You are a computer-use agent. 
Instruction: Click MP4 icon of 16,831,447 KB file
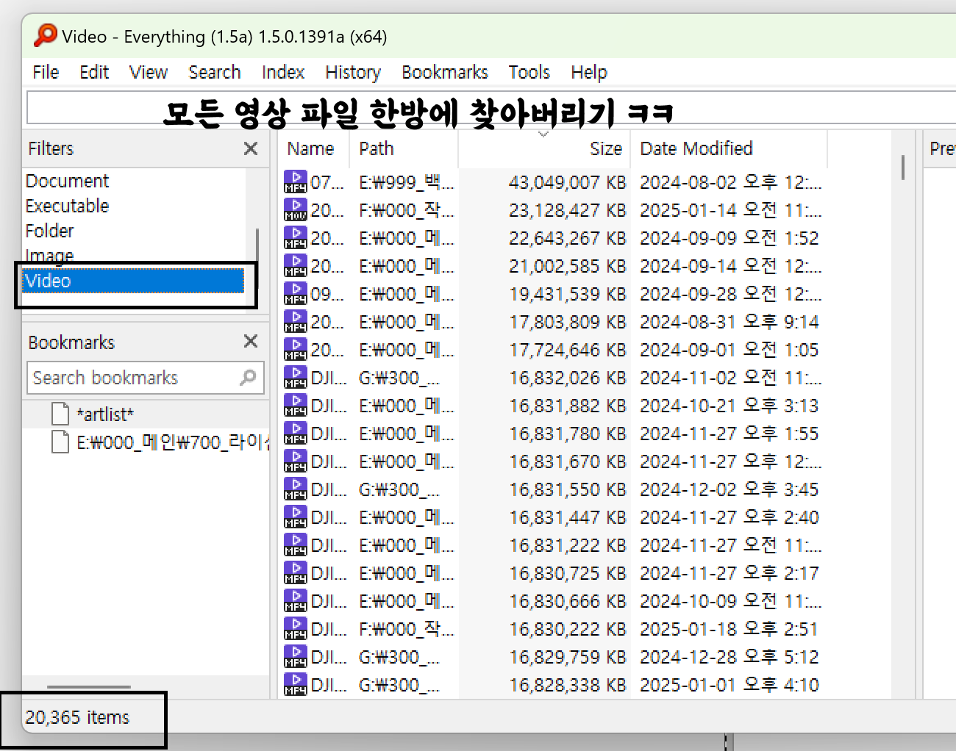(296, 517)
